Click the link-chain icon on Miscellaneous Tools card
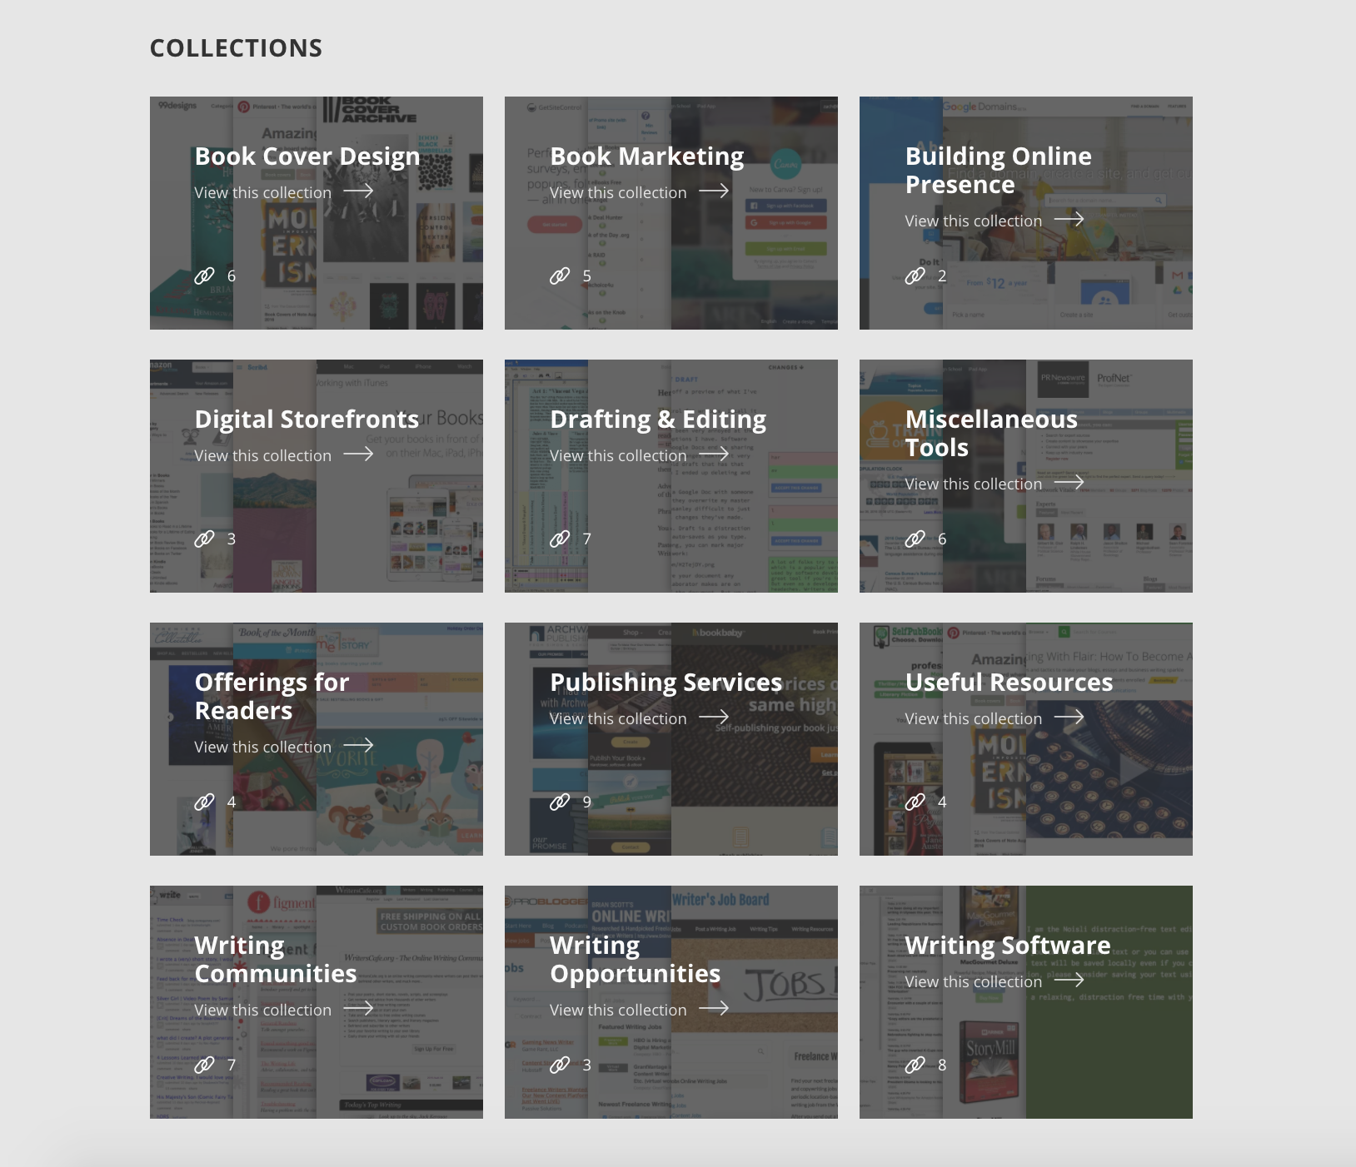Screen dimensions: 1356x1167 [915, 539]
